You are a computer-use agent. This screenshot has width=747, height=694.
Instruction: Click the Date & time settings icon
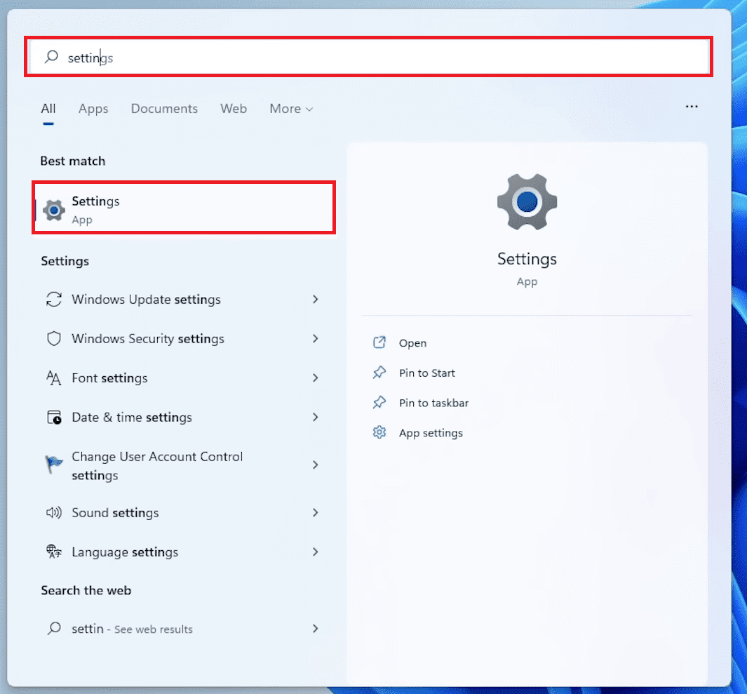click(x=53, y=417)
